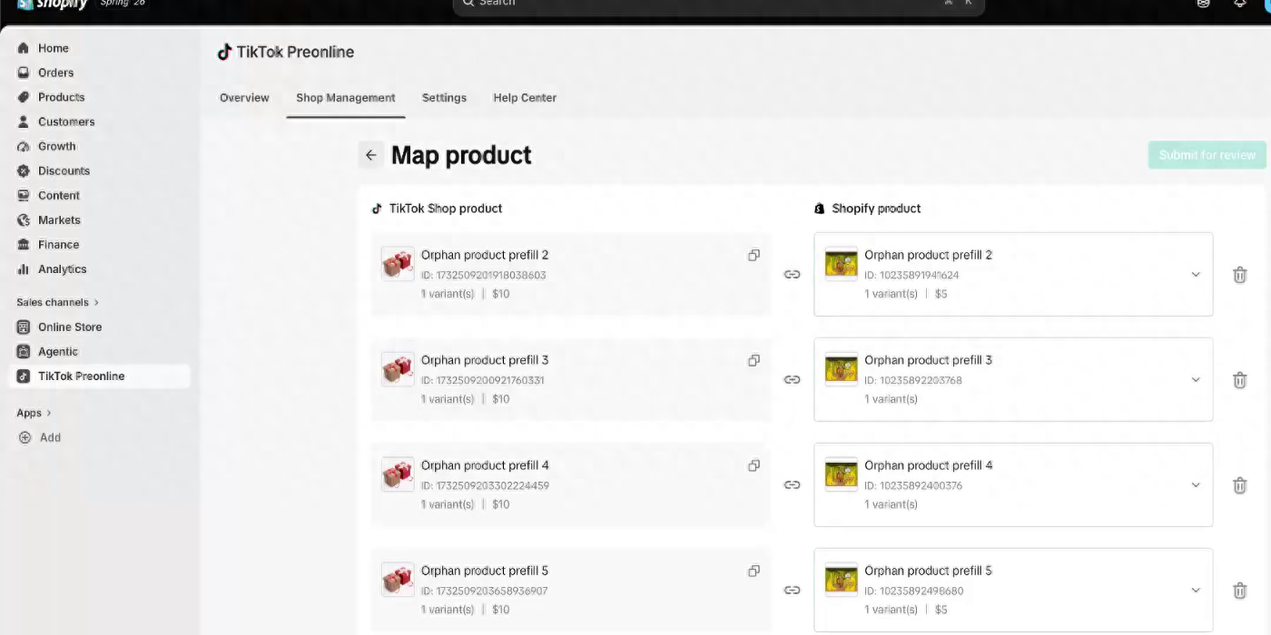This screenshot has height=635, width=1271.
Task: Expand the Apps section
Action: point(34,413)
